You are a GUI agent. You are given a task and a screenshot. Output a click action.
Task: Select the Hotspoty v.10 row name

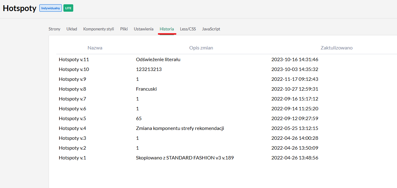tap(74, 69)
